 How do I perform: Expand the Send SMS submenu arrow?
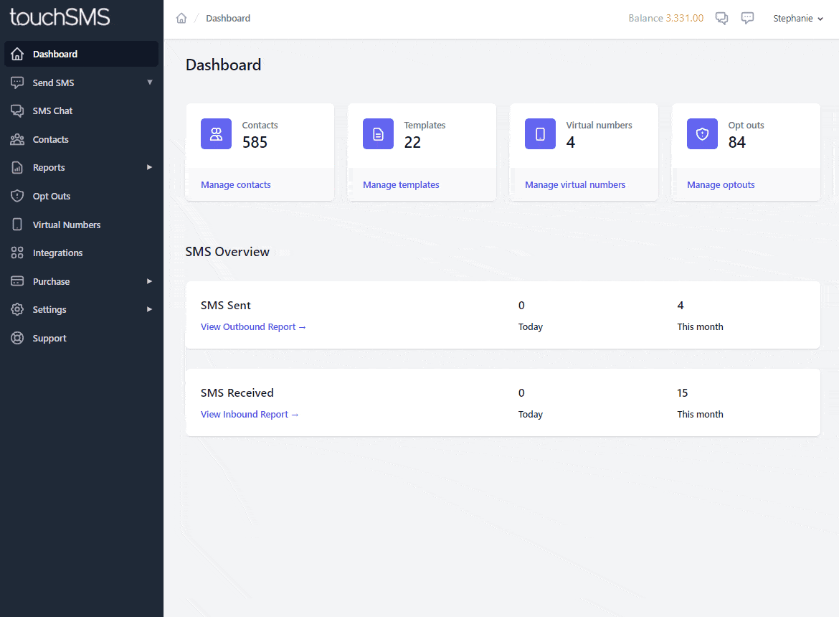pos(150,83)
